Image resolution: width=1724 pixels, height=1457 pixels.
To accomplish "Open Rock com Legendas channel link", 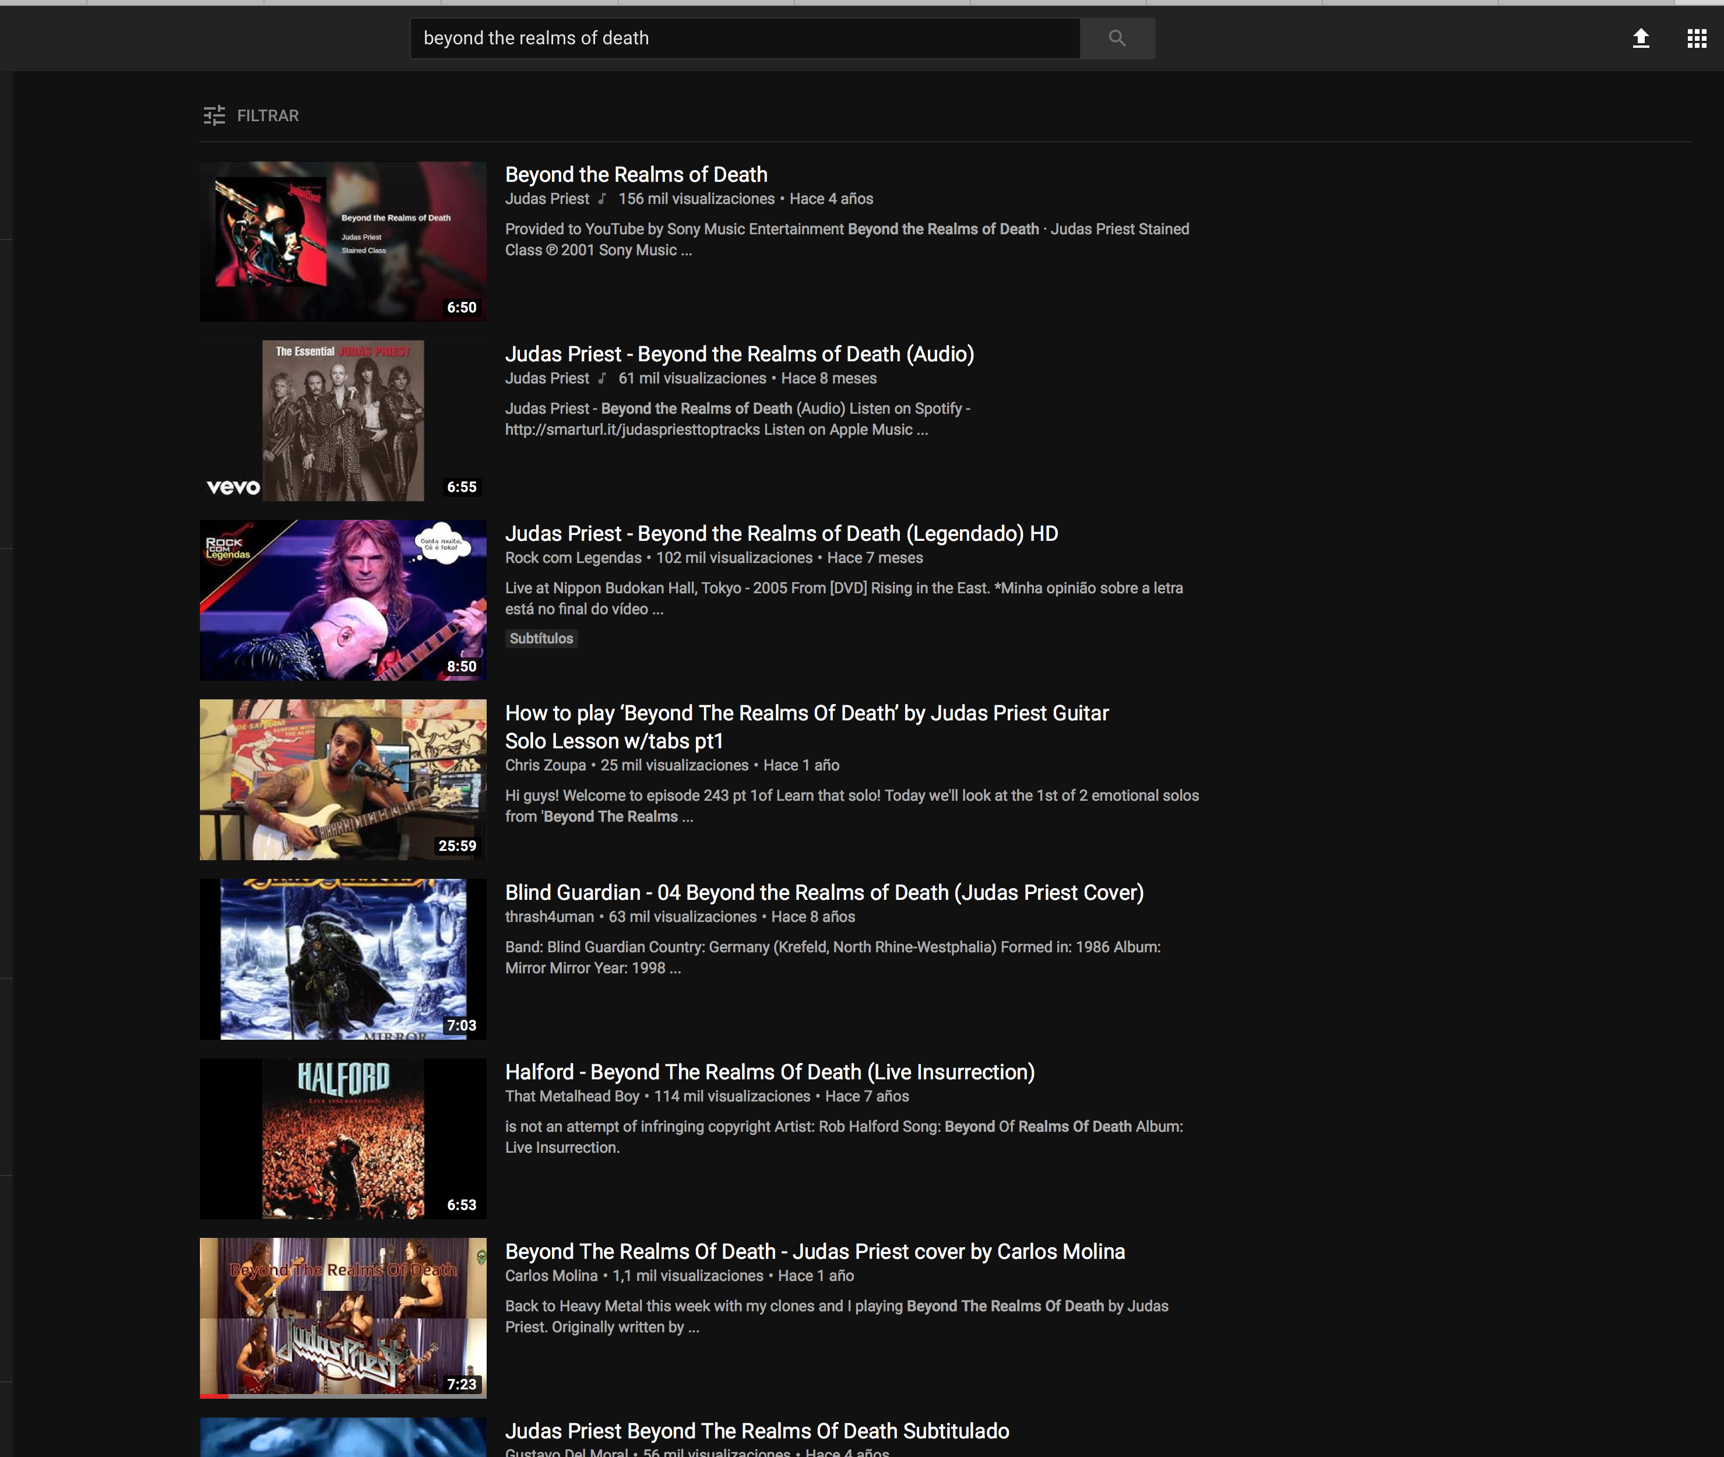I will [572, 558].
